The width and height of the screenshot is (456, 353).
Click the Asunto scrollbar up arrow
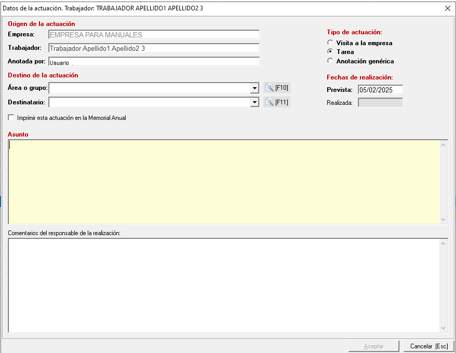pyautogui.click(x=443, y=145)
